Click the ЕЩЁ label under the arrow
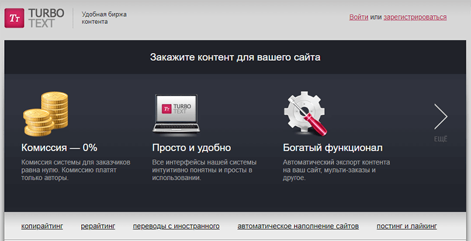 click(441, 139)
